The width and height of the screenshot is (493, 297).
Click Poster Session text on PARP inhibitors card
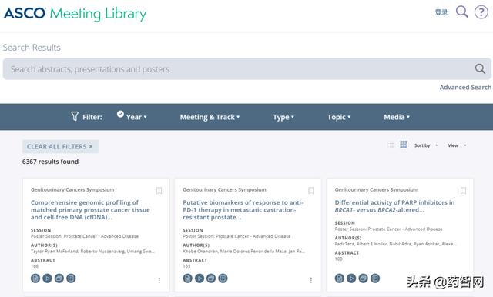(x=388, y=229)
